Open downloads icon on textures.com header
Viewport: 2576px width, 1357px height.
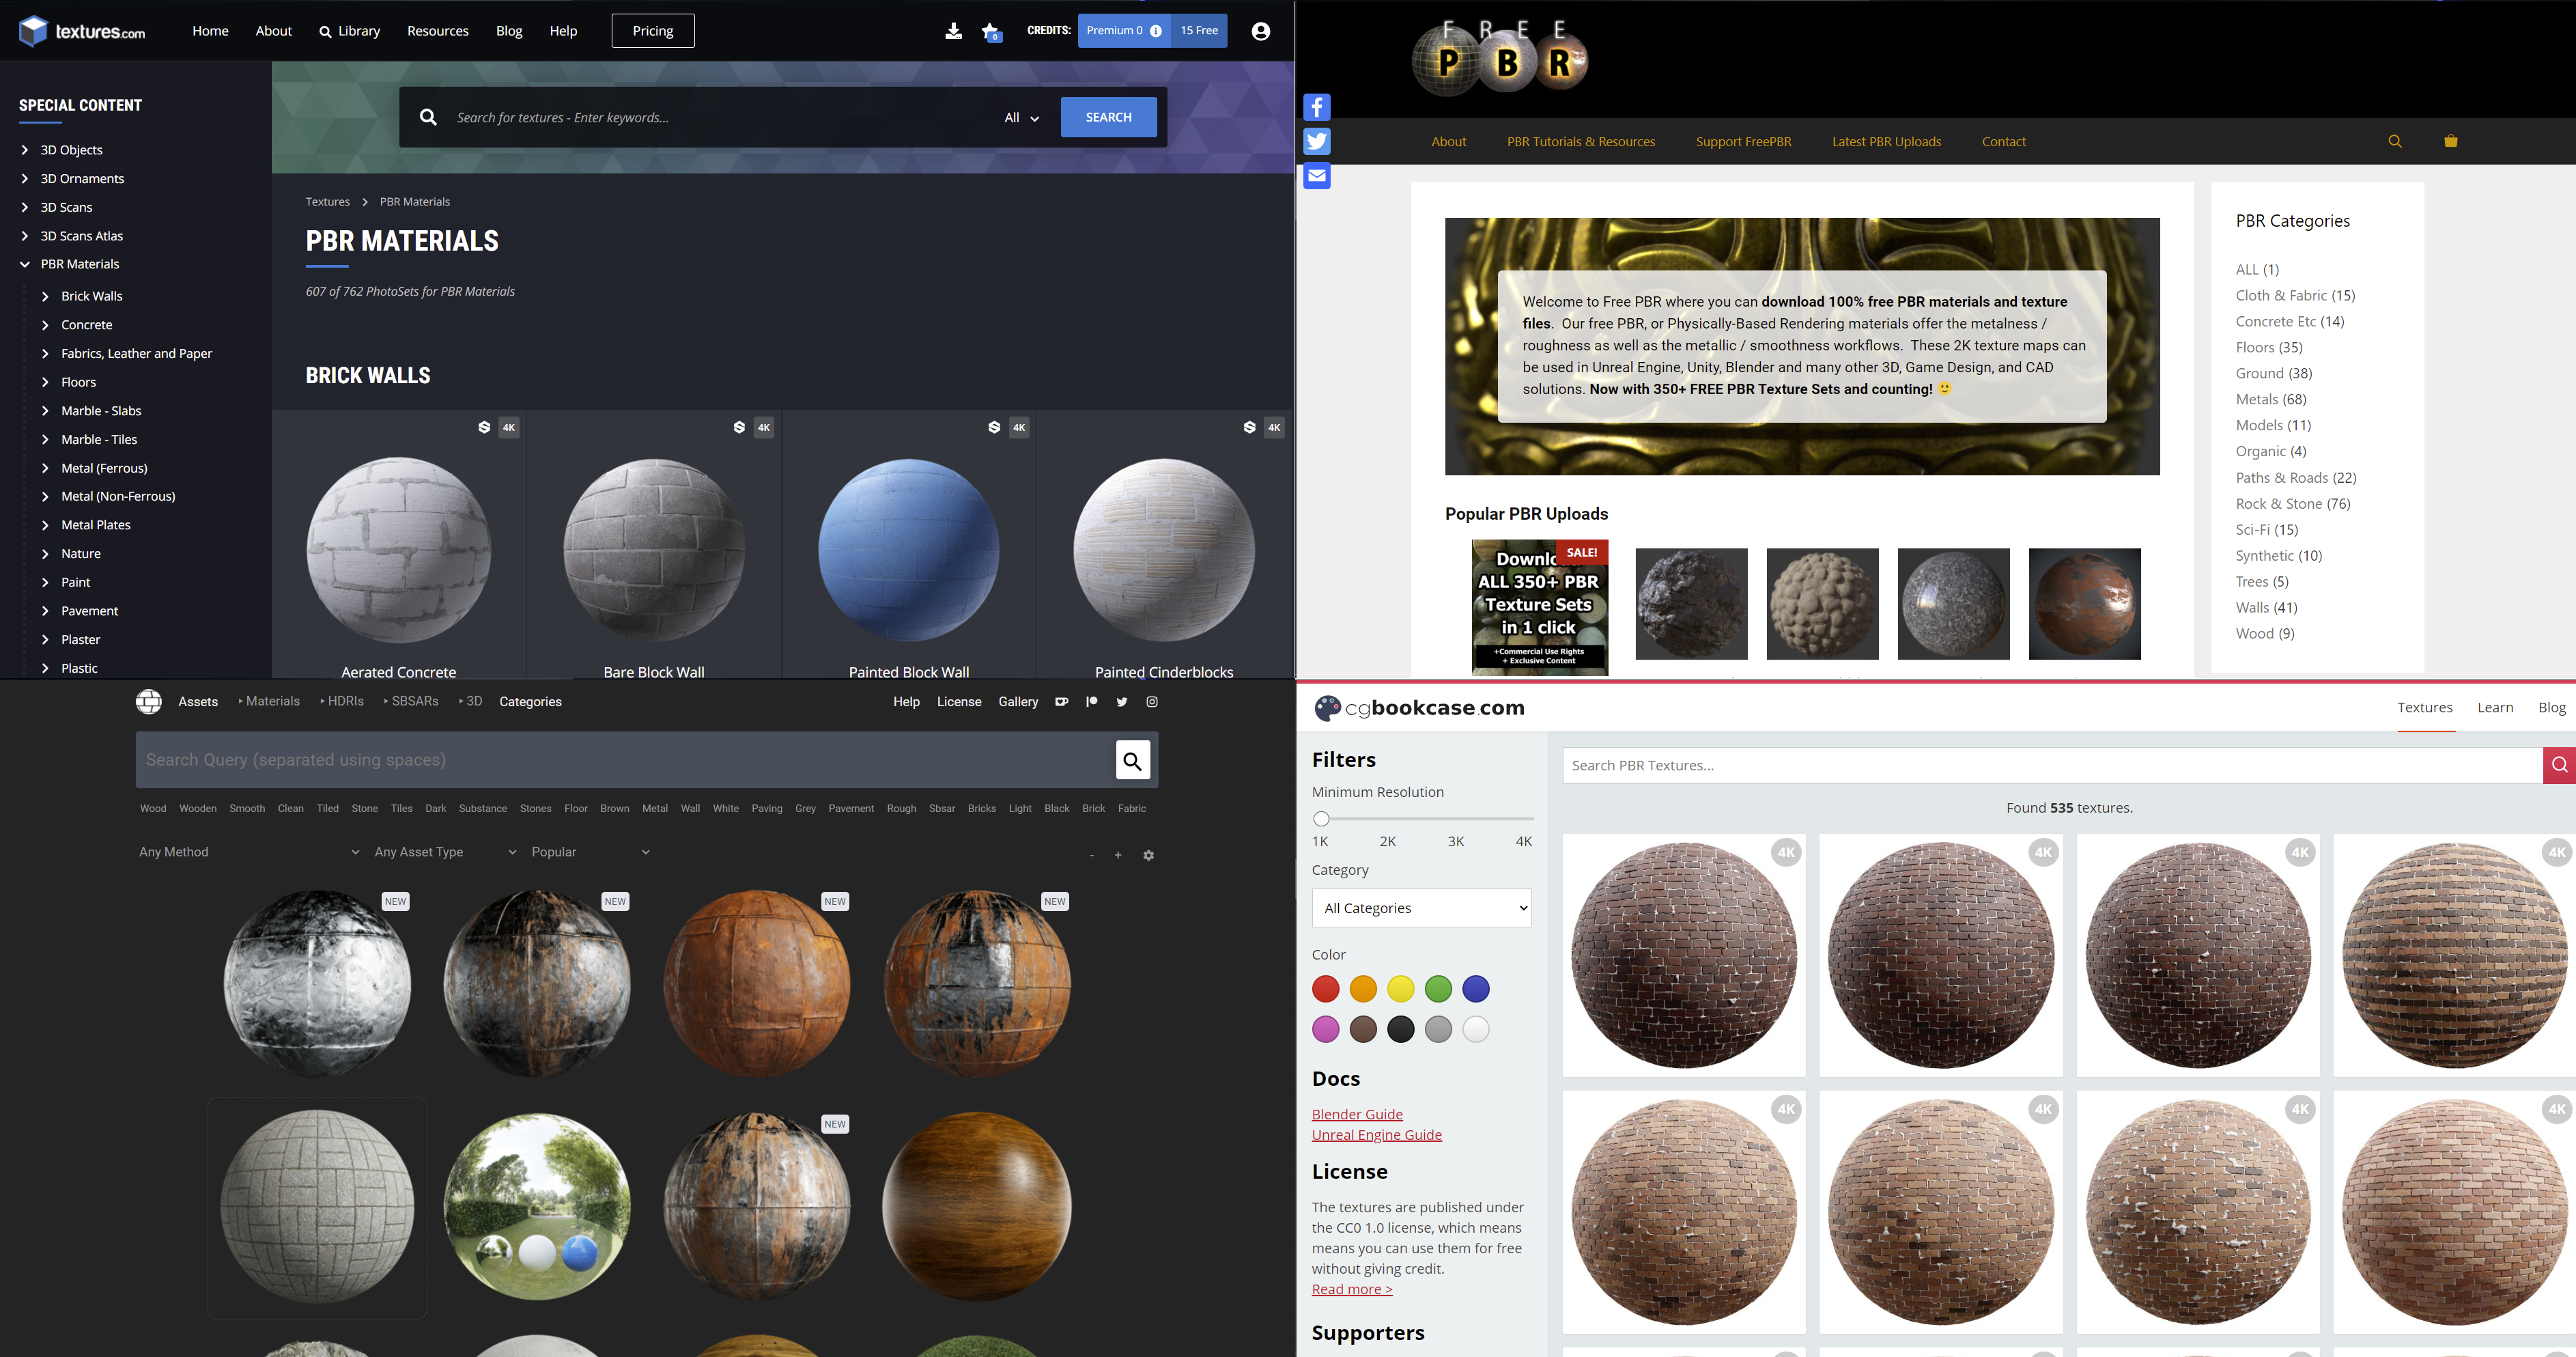pyautogui.click(x=953, y=31)
